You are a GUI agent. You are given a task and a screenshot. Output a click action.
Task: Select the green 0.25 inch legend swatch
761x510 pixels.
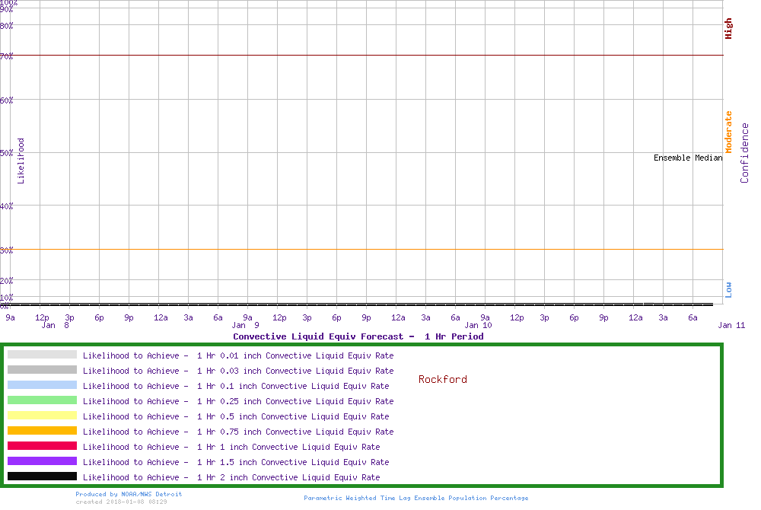tap(42, 400)
